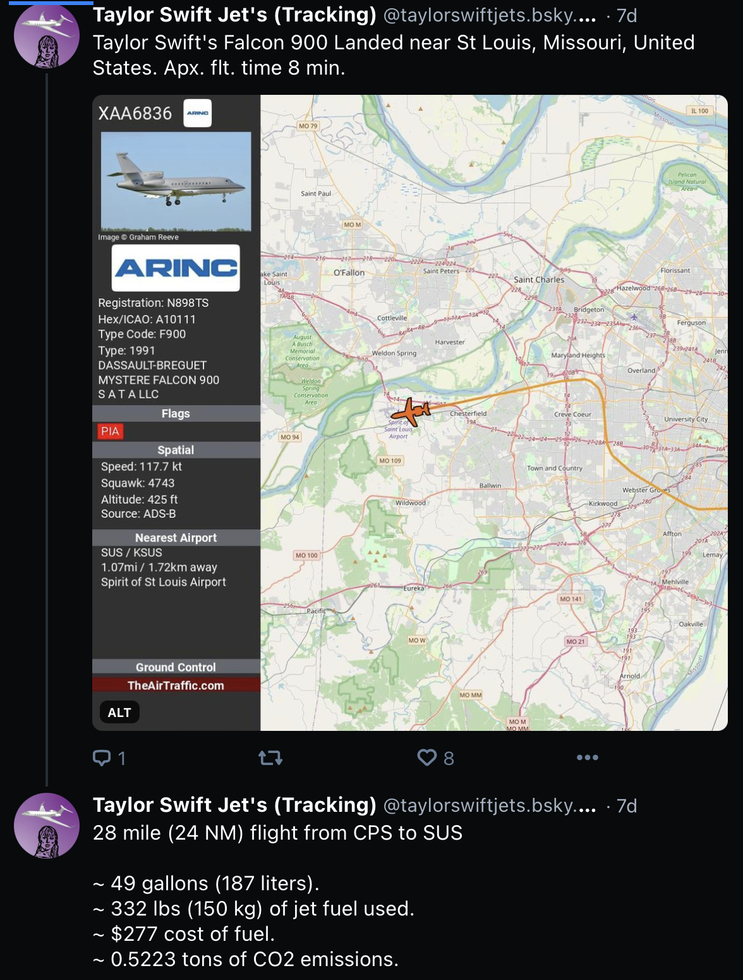The width and height of the screenshot is (743, 980).
Task: Toggle the ALT badge on the image
Action: pyautogui.click(x=119, y=712)
